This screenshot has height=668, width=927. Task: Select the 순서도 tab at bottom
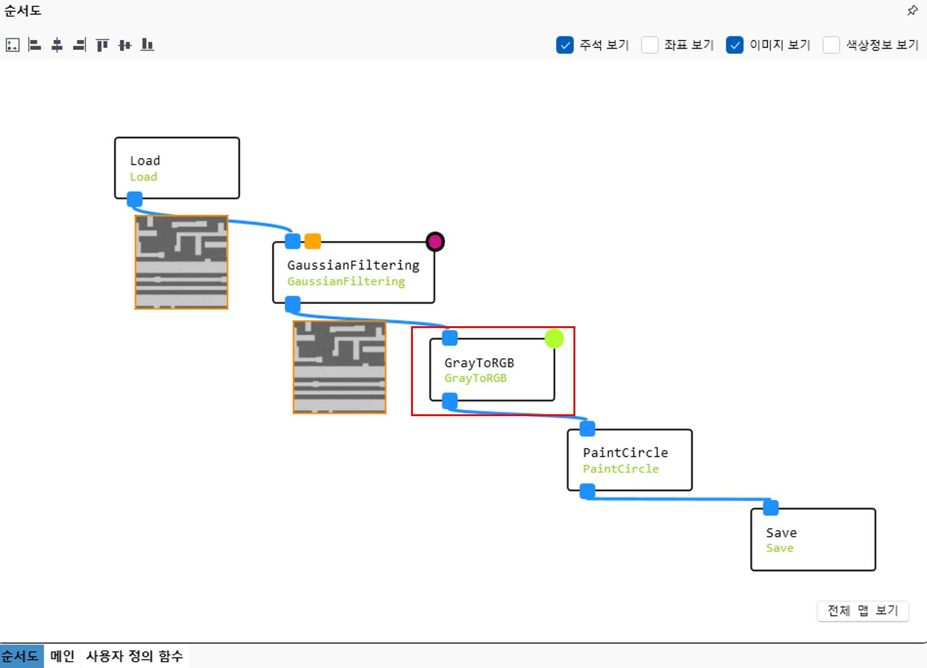pos(21,656)
